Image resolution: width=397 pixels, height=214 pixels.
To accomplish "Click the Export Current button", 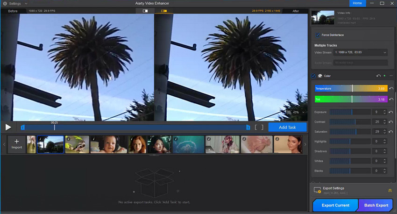I will click(x=335, y=205).
